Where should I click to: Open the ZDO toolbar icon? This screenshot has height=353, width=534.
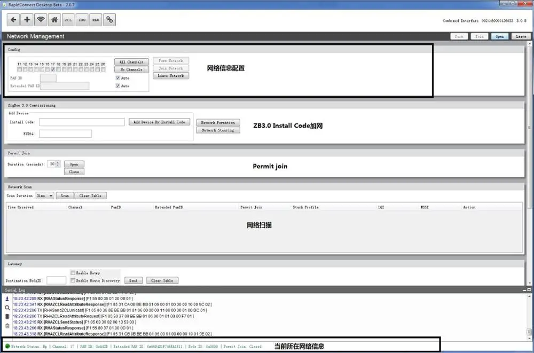82,20
